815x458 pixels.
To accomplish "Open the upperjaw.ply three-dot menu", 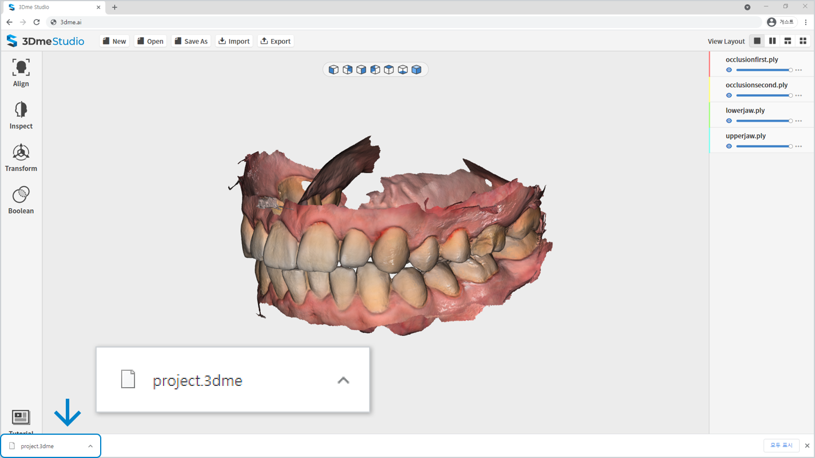I will click(x=799, y=146).
